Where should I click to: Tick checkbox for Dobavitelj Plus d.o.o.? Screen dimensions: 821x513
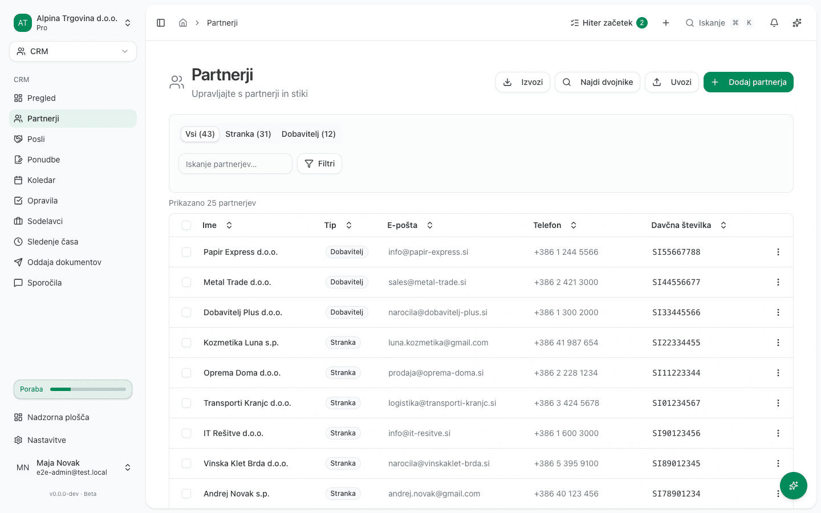(x=186, y=312)
